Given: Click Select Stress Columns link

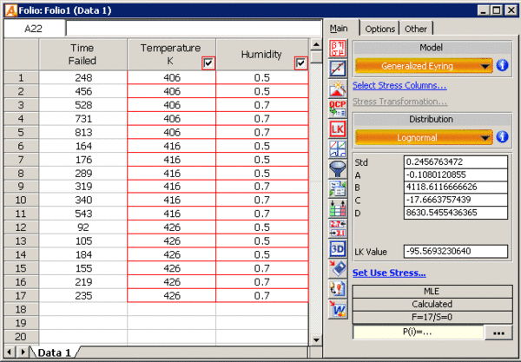Looking at the screenshot, I should 399,85.
